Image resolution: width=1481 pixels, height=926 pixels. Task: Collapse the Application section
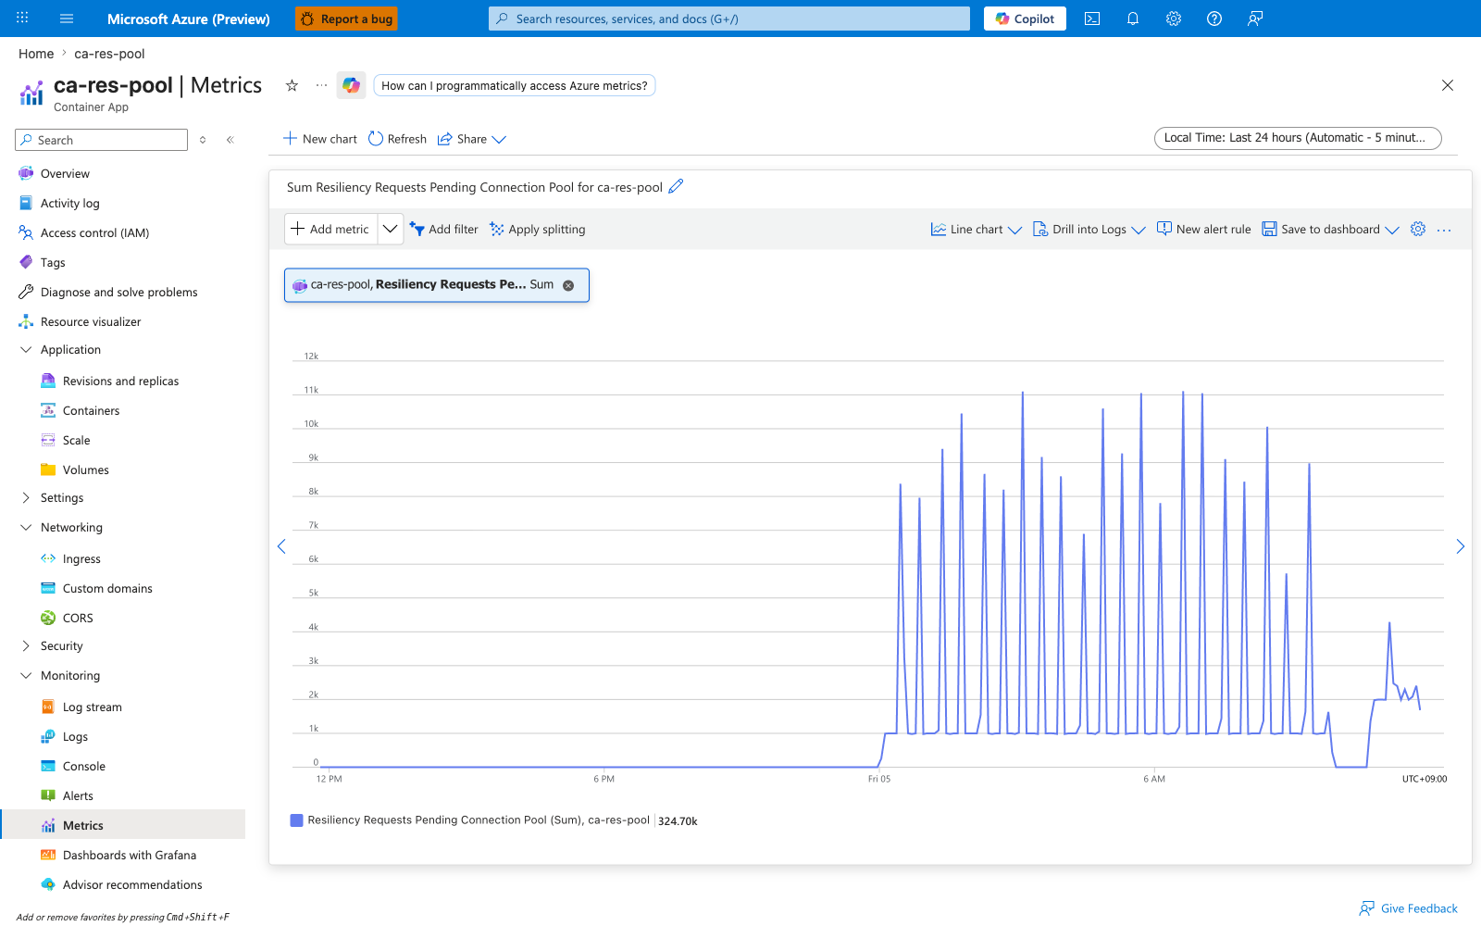(x=26, y=350)
